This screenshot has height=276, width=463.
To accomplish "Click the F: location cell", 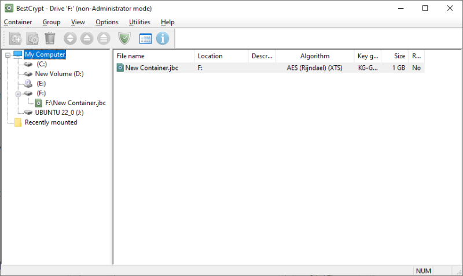I will coord(200,68).
